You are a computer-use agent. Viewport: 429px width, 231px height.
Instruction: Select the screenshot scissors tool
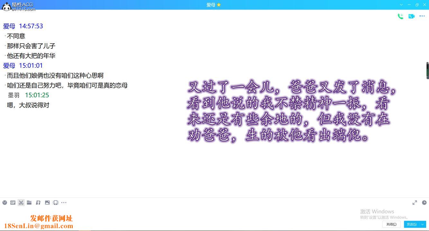(21, 202)
